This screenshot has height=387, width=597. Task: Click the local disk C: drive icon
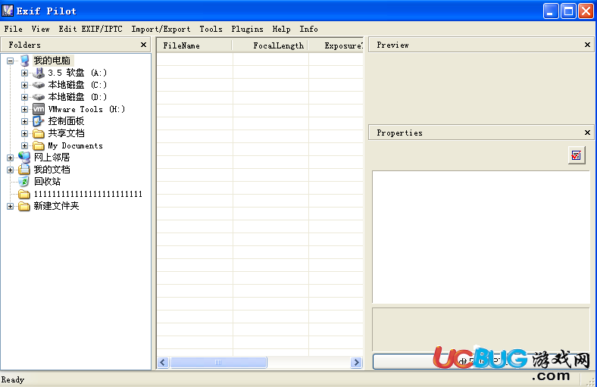tap(39, 86)
